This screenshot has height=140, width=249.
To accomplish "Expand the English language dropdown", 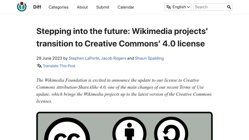I will pyautogui.click(x=178, y=7).
